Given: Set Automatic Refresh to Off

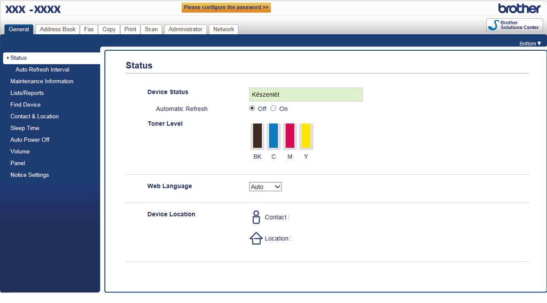Looking at the screenshot, I should pos(252,108).
